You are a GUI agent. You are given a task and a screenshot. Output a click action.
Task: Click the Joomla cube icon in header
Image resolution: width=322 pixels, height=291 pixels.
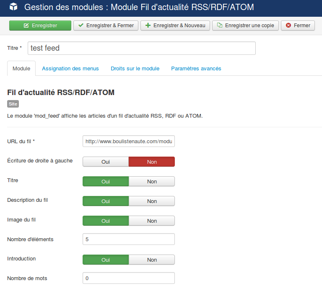(13, 7)
